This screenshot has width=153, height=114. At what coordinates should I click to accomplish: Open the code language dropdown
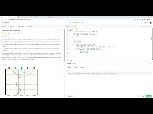68,26
